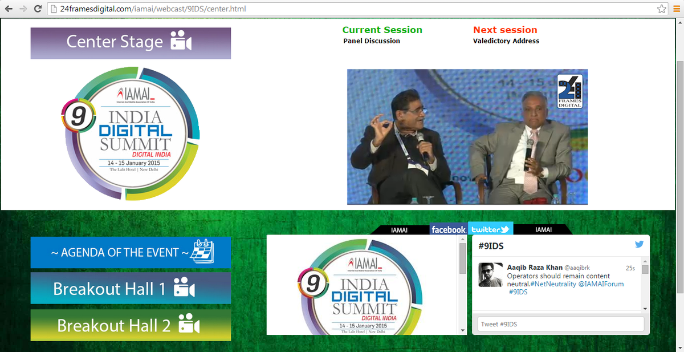Click summit logo inside Facebook panel
The height and width of the screenshot is (352, 684).
click(x=360, y=287)
